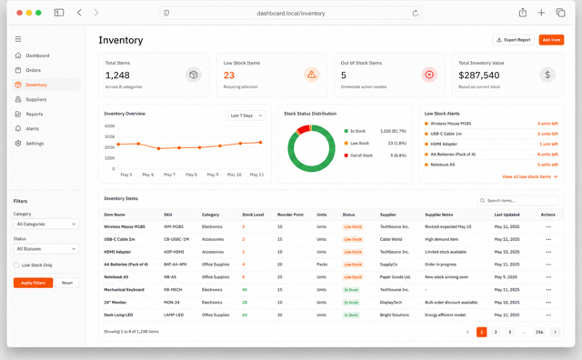Image resolution: width=582 pixels, height=360 pixels.
Task: Go to page 2 of inventory
Action: [496, 332]
